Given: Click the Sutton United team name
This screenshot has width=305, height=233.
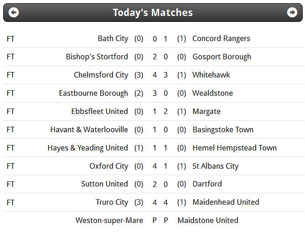Looking at the screenshot, I should (x=105, y=184).
